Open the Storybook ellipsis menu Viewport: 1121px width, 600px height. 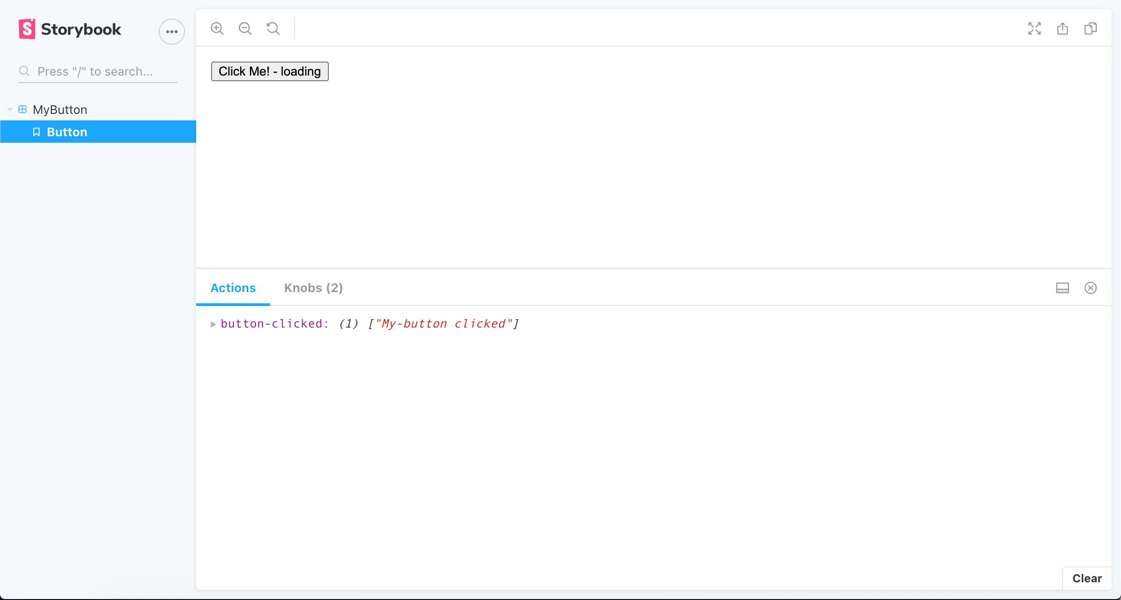[x=172, y=32]
